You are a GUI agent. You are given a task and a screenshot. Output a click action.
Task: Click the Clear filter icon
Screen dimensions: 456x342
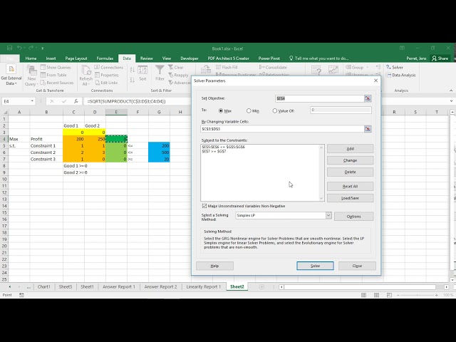coord(176,67)
